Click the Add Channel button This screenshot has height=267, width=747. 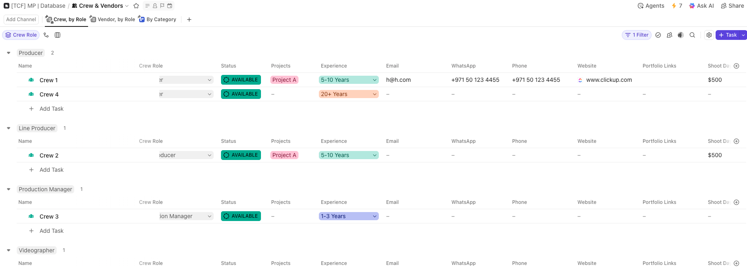pos(21,20)
